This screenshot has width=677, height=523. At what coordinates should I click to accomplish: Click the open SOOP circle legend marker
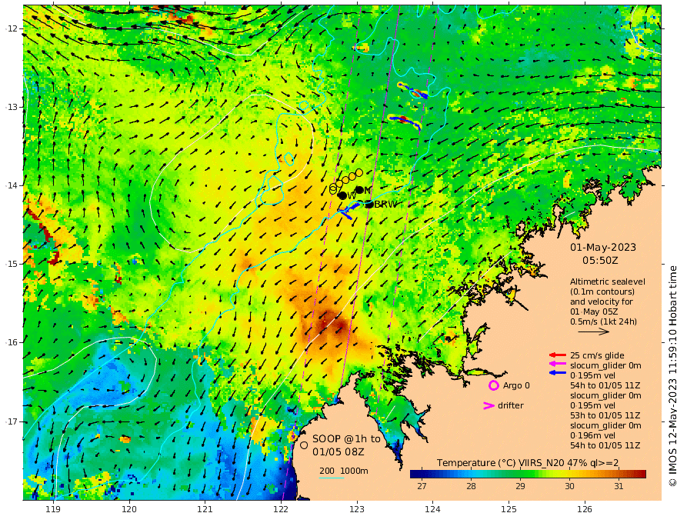[304, 445]
